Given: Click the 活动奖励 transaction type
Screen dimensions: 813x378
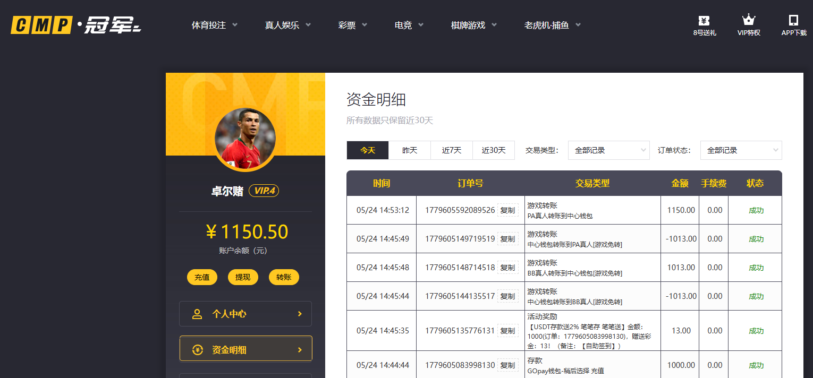Looking at the screenshot, I should coord(542,316).
